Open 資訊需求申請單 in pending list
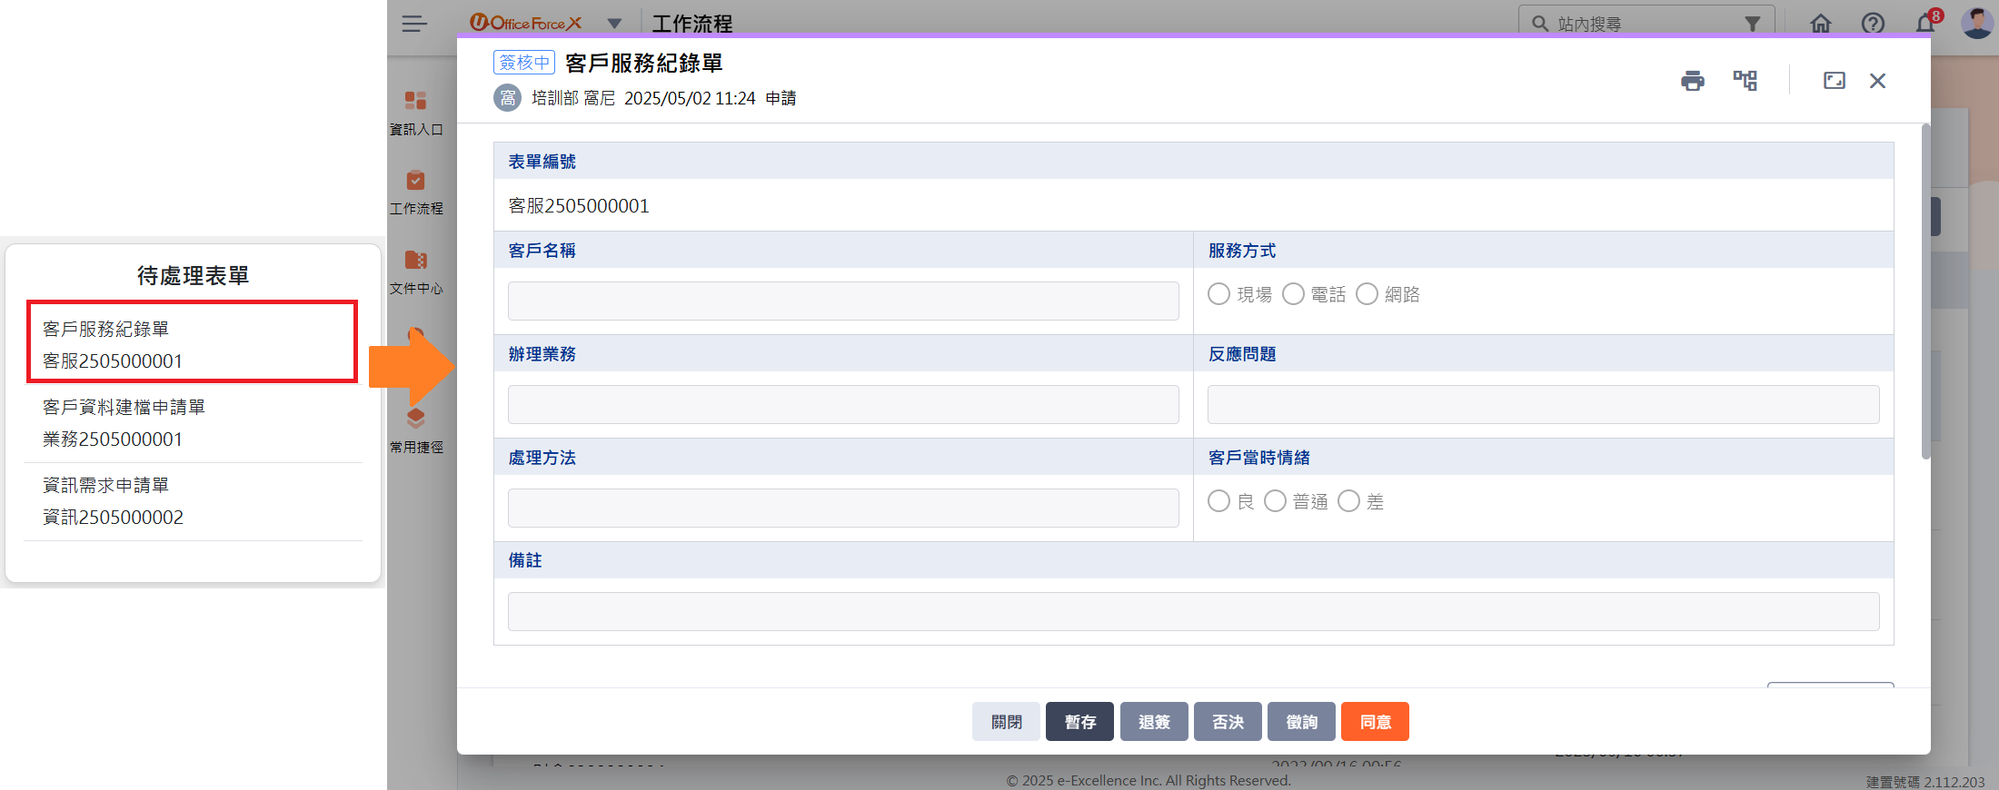The width and height of the screenshot is (1999, 790). coord(192,501)
